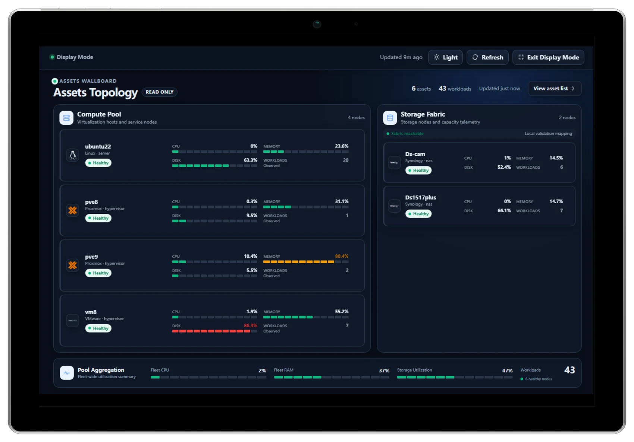Viewport: 634px width, 442px height.
Task: Click the ubuntu22 Healthy status badge
Action: tap(98, 163)
